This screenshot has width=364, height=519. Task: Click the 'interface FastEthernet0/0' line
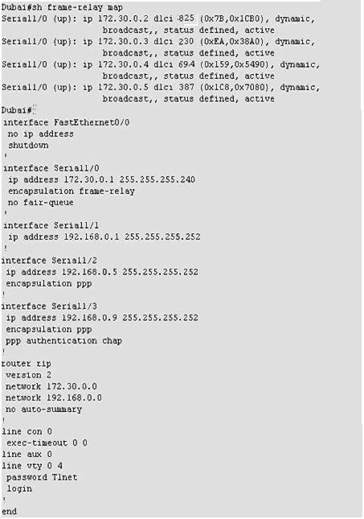[66, 122]
